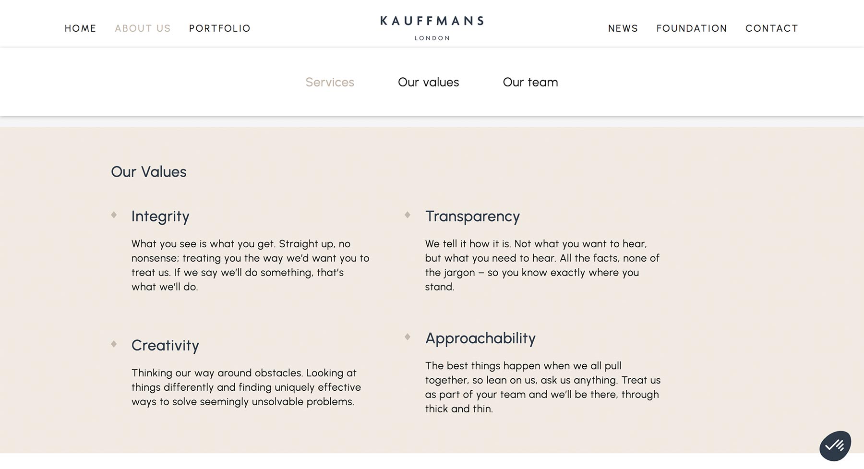Click the Our Values section heading
864x469 pixels.
(x=149, y=172)
